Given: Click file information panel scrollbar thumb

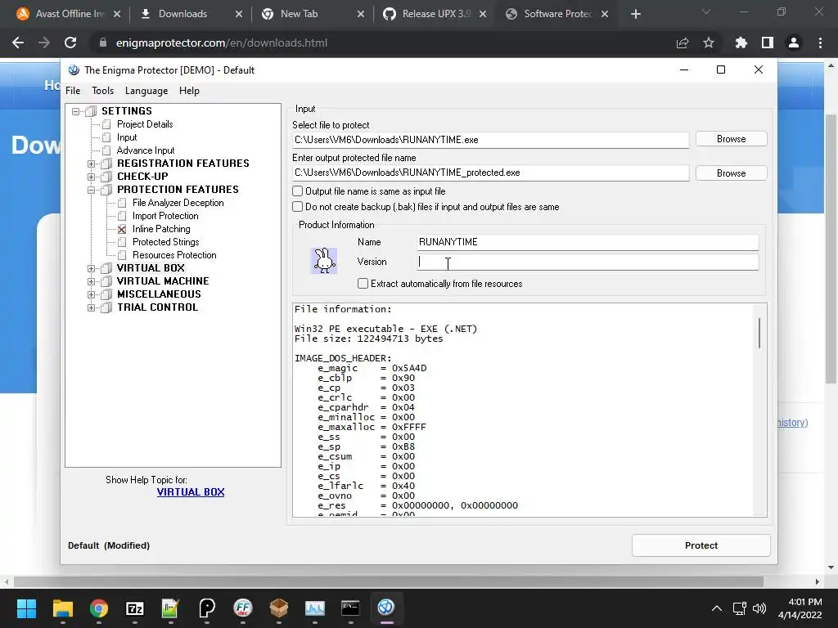Looking at the screenshot, I should [759, 334].
